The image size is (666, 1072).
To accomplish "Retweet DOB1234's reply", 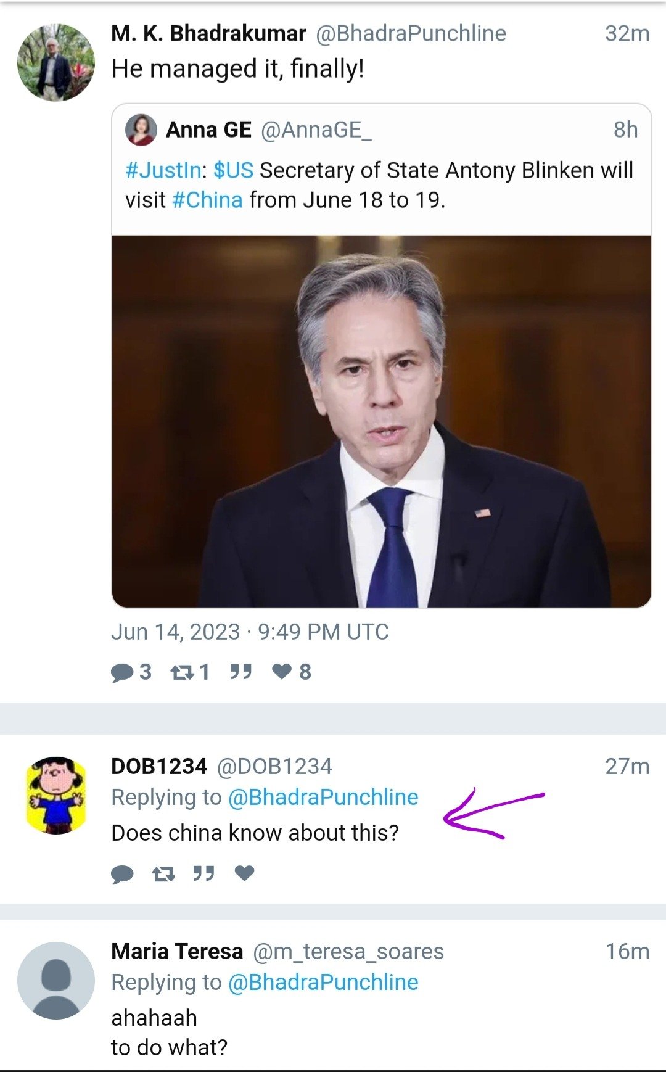I will coord(163,873).
